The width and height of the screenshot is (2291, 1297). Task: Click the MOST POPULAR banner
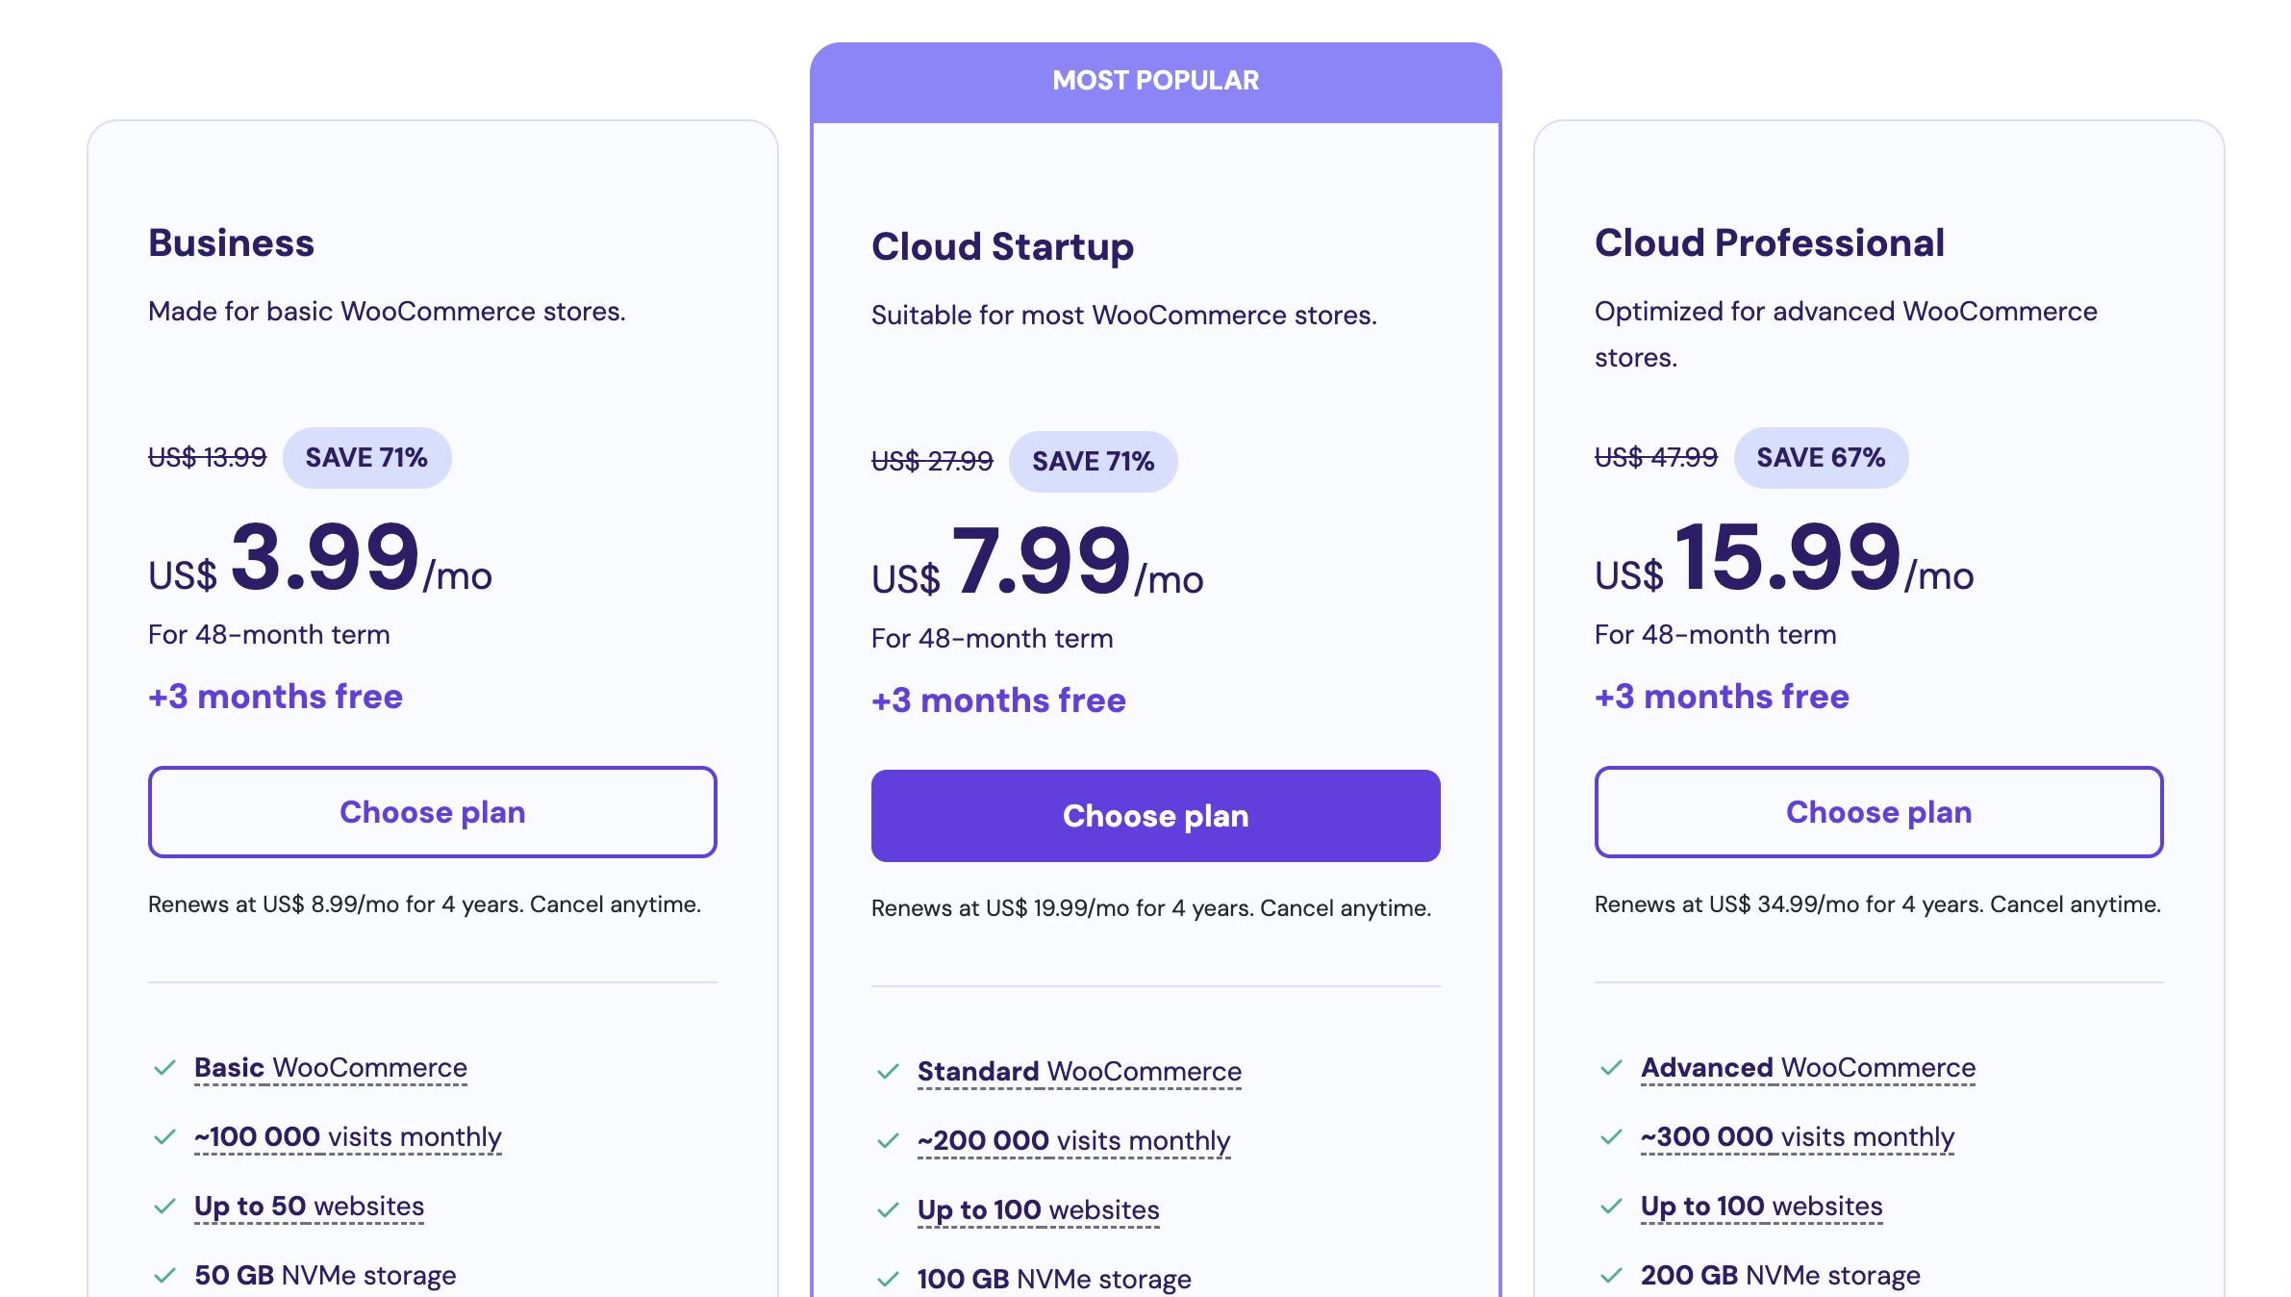[1155, 81]
